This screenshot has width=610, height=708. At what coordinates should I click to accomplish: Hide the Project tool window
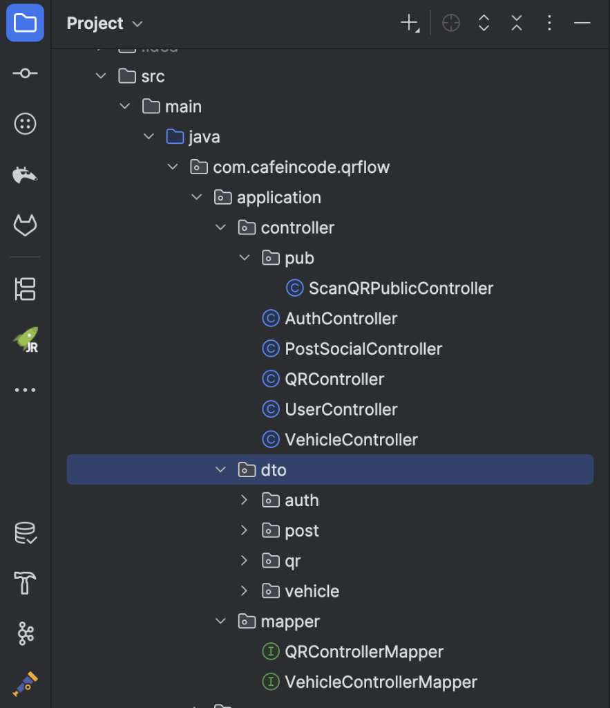pos(582,24)
